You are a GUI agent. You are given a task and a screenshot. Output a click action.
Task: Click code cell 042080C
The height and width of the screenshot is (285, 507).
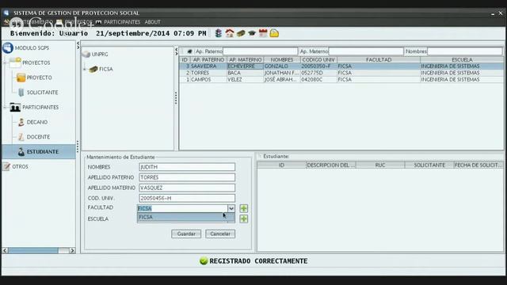[318, 79]
